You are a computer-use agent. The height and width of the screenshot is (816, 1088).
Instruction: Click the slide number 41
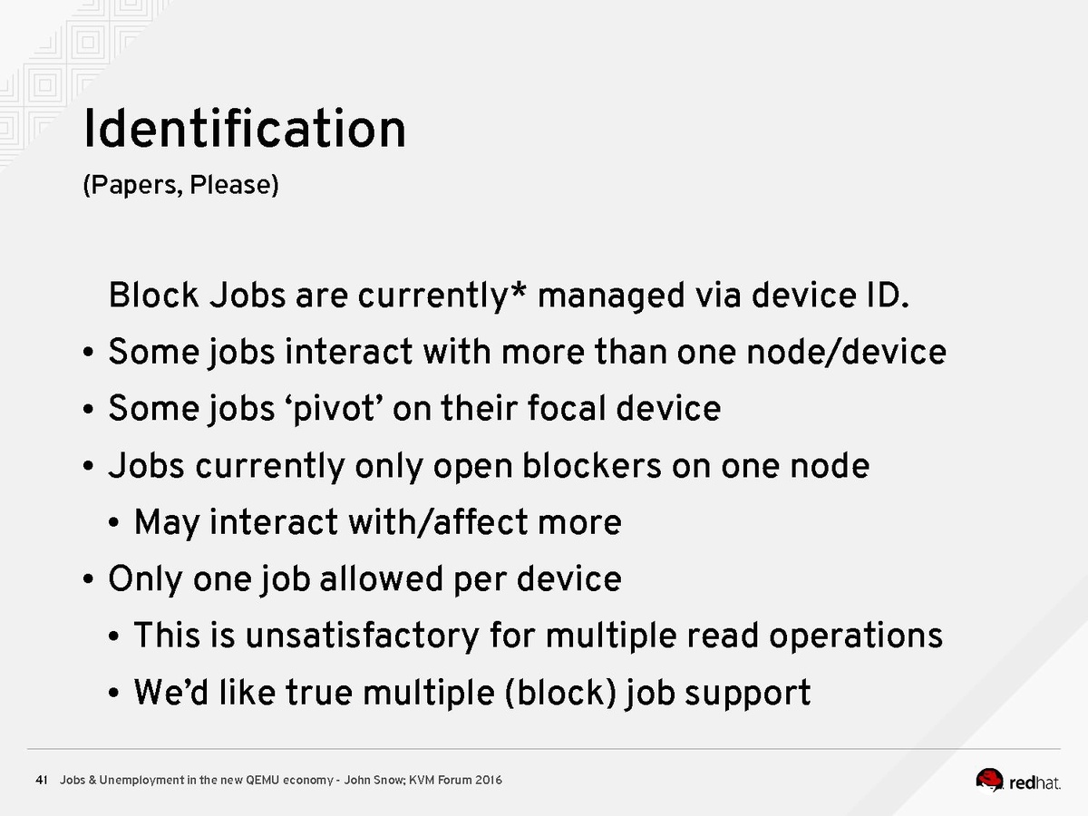click(41, 780)
